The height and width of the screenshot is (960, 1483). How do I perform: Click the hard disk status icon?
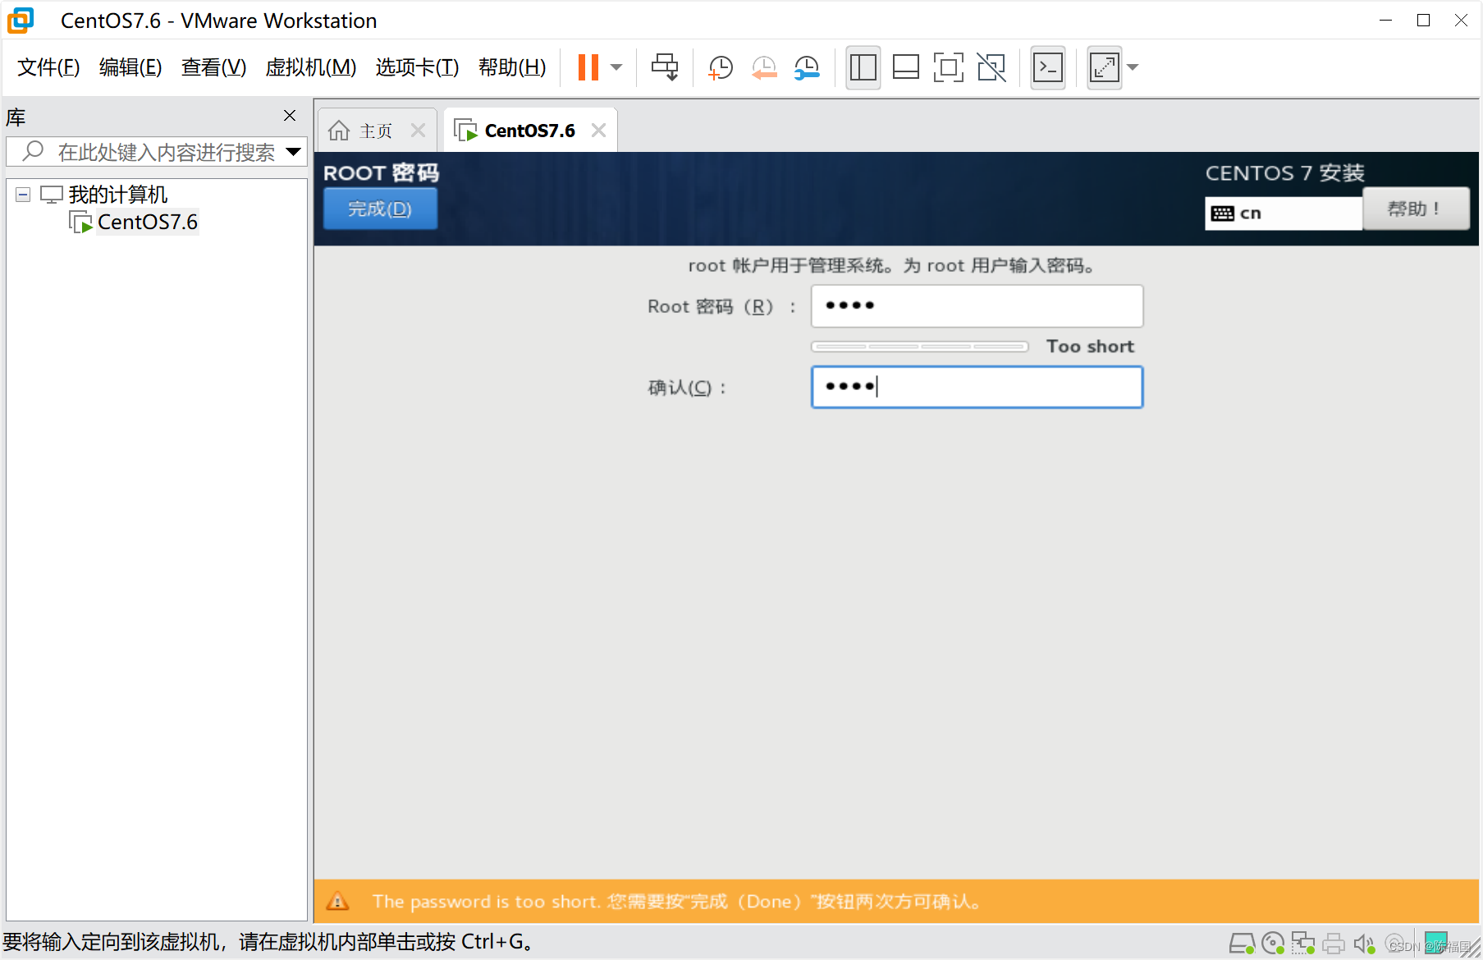click(1241, 944)
